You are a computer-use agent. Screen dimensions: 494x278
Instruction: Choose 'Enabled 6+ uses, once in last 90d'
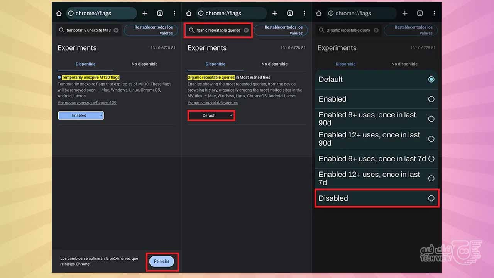click(377, 119)
